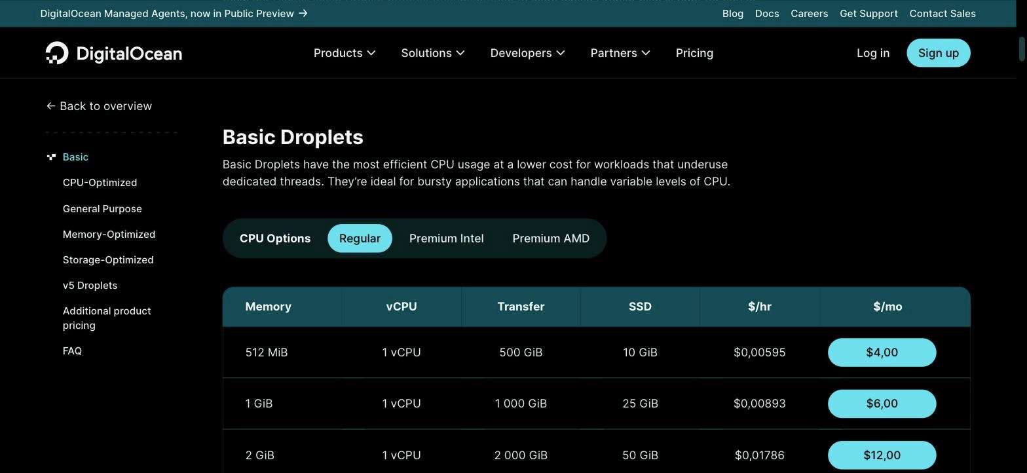Click the $12,00 monthly price button
1027x473 pixels.
tap(882, 455)
